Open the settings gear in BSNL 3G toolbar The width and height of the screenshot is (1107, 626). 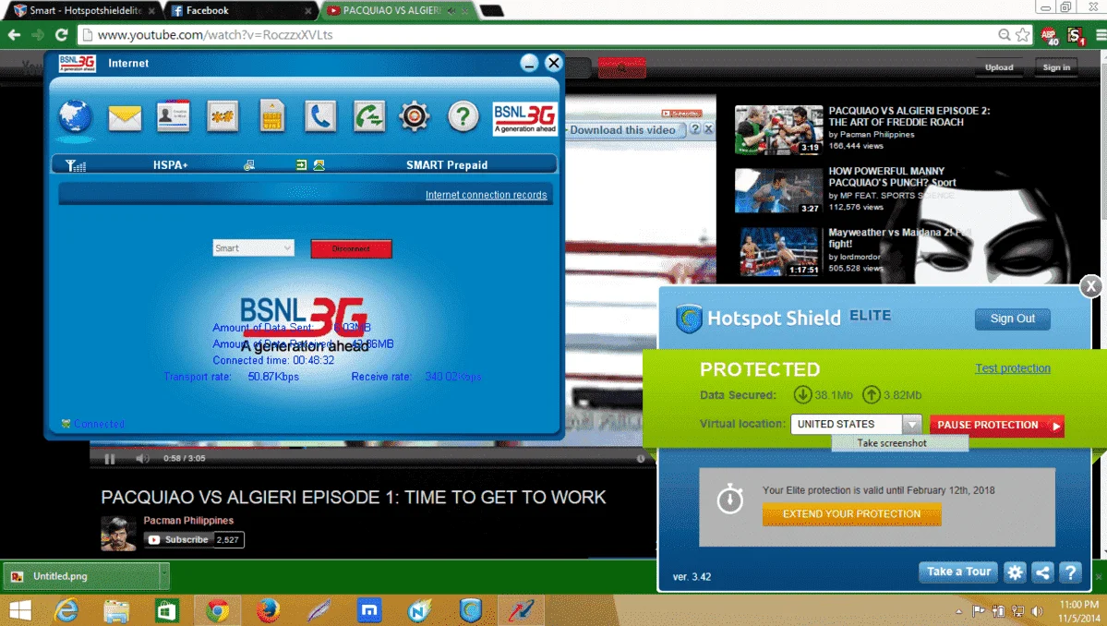pyautogui.click(x=415, y=116)
